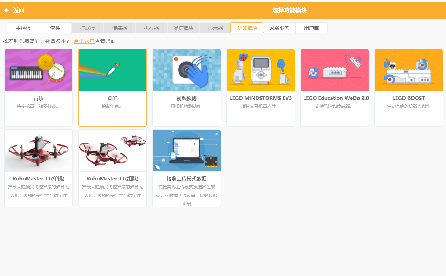
Task: Click the 绘制角色。 description text
Action: [113, 106]
